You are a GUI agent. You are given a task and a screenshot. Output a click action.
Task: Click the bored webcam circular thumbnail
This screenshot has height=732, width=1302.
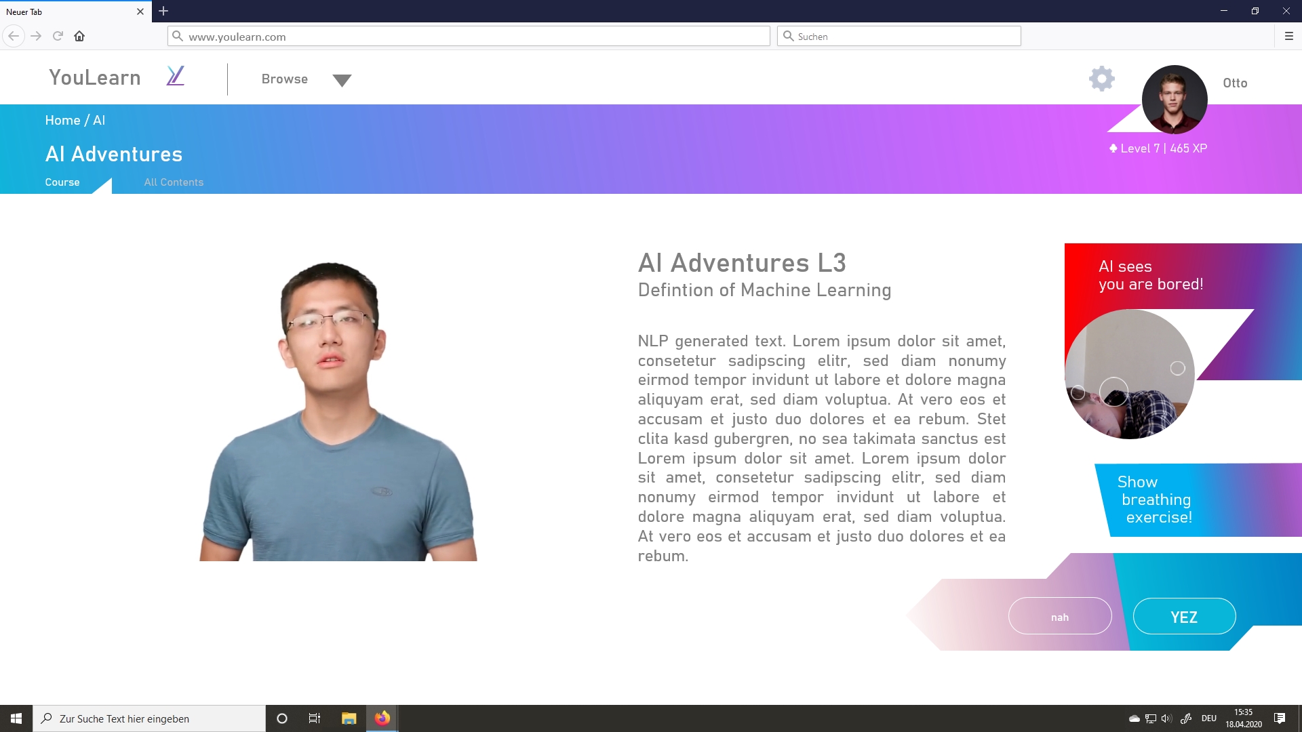(x=1129, y=374)
